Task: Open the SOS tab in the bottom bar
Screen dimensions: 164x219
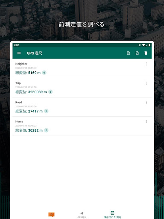Action: click(x=51, y=215)
